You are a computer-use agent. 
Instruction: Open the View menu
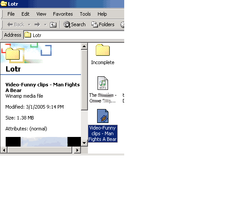(x=41, y=14)
